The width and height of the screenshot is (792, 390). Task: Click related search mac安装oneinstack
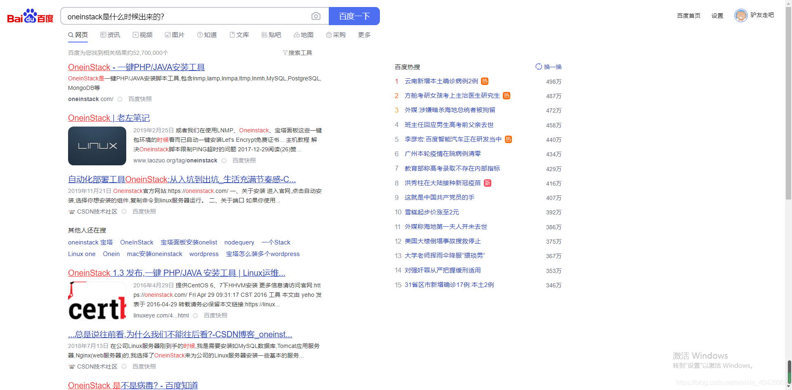155,254
